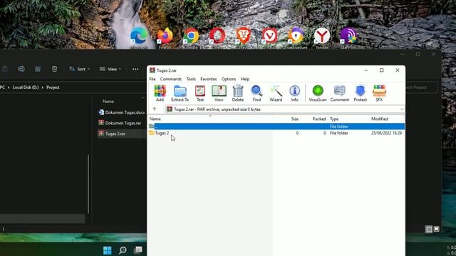
Task: Click the Protect shield icon
Action: pyautogui.click(x=360, y=93)
